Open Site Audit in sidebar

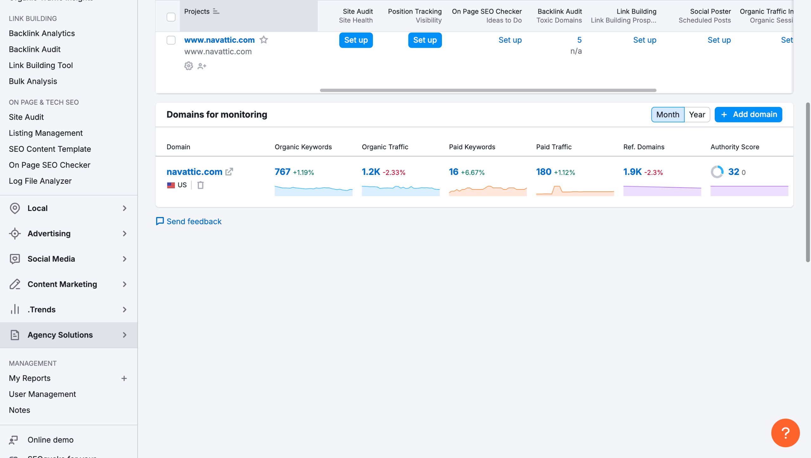coord(26,117)
